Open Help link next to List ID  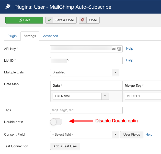pyautogui.click(x=130, y=60)
